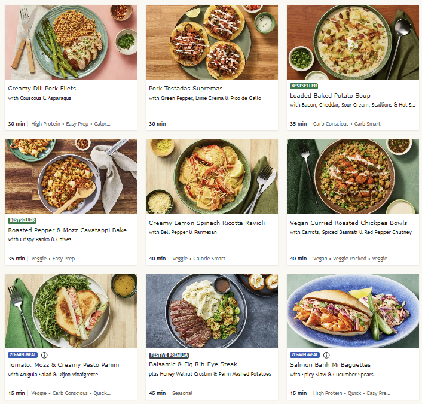This screenshot has width=422, height=404.
Task: Open the Balsamic & Fig Rib-Eye Steak photo
Action: pyautogui.click(x=212, y=311)
